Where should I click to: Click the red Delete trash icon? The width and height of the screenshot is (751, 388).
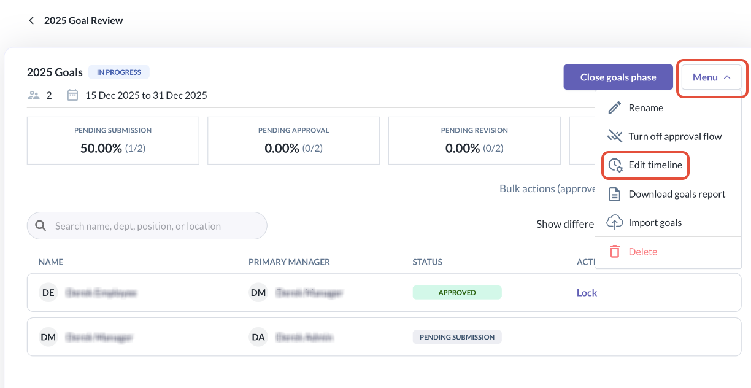[614, 252]
